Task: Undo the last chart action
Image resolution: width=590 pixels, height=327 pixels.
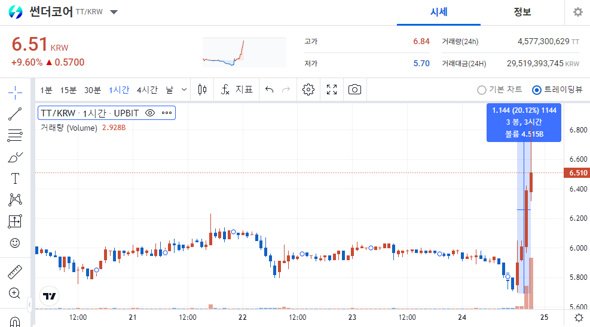Action: click(269, 90)
